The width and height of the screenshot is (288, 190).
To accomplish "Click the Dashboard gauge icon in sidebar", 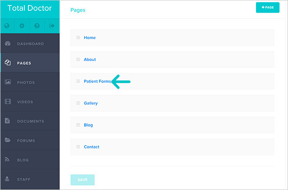I will click(x=8, y=44).
